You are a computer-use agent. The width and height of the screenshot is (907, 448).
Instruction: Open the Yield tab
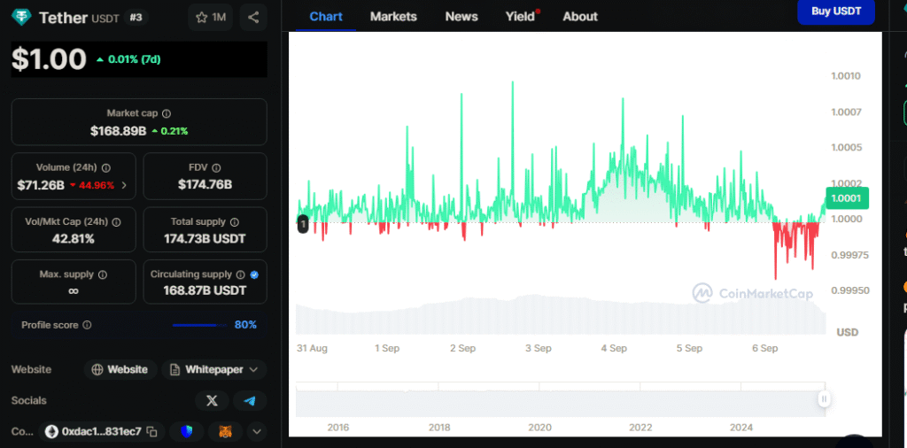tap(520, 17)
